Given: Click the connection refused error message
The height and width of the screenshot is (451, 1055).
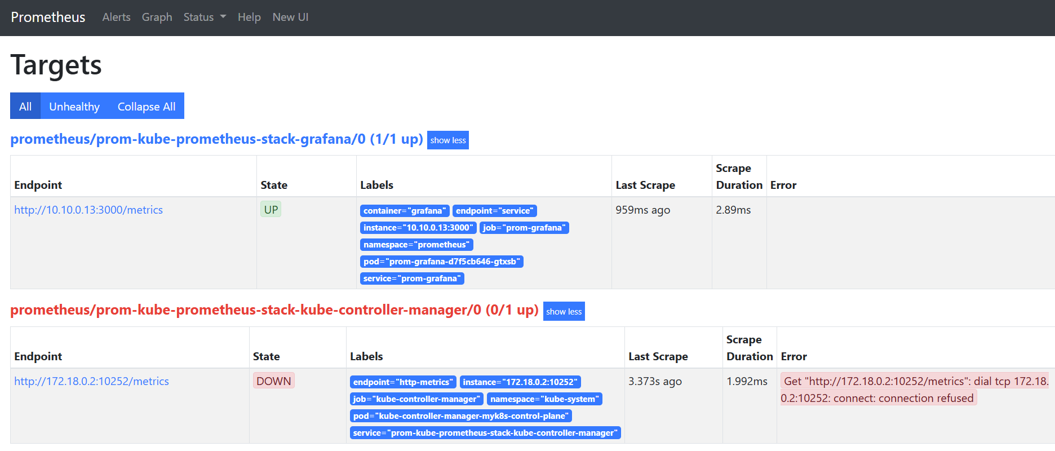Looking at the screenshot, I should point(915,390).
